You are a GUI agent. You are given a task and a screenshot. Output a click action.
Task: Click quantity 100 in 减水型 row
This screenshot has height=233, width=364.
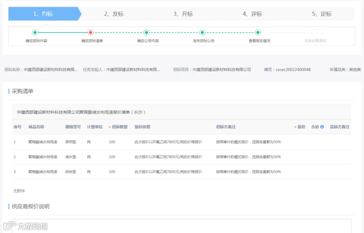pos(112,157)
